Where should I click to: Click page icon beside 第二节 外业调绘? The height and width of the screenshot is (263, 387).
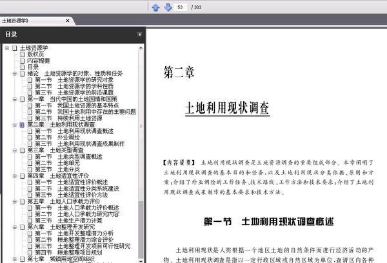(30, 138)
